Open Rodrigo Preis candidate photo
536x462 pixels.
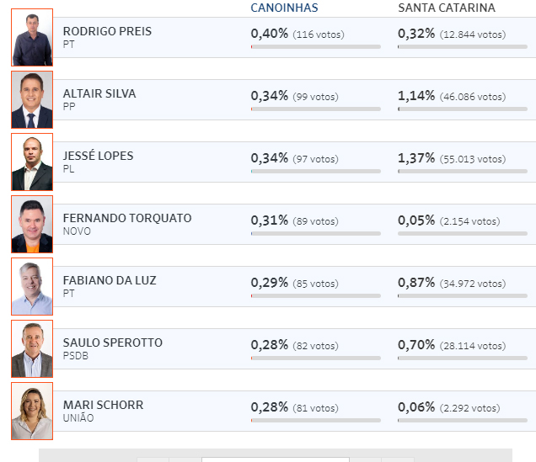coord(32,38)
